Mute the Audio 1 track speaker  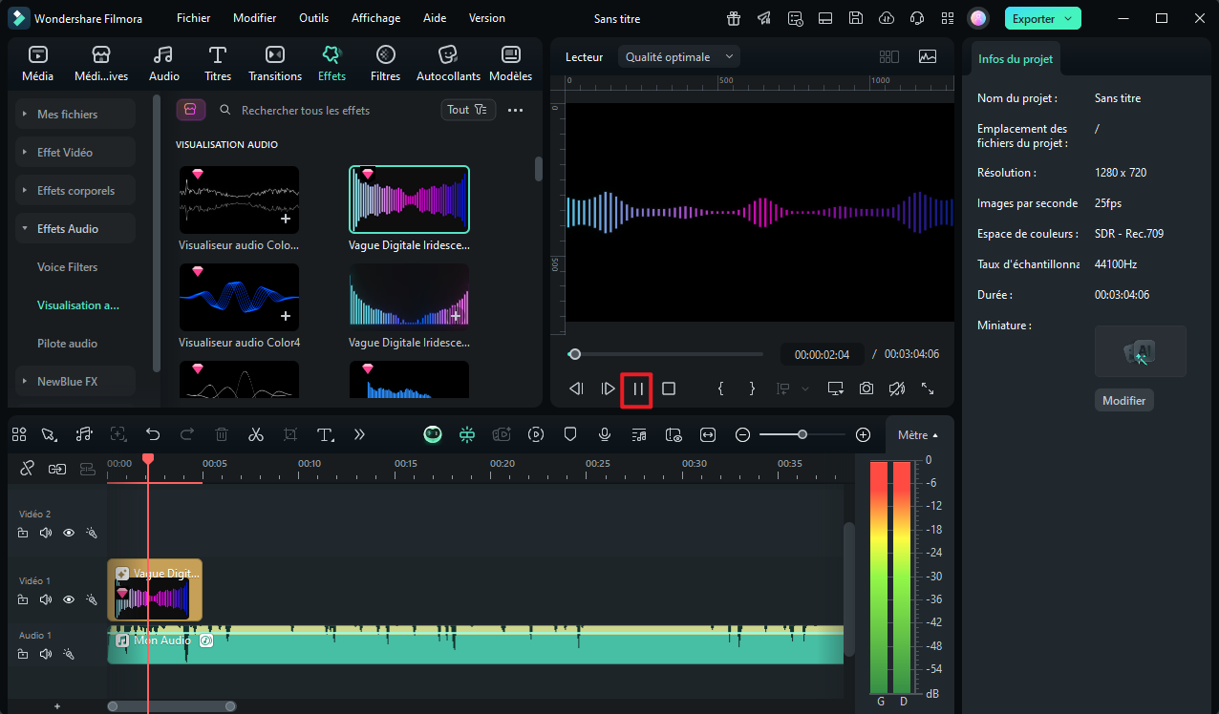[x=46, y=654]
